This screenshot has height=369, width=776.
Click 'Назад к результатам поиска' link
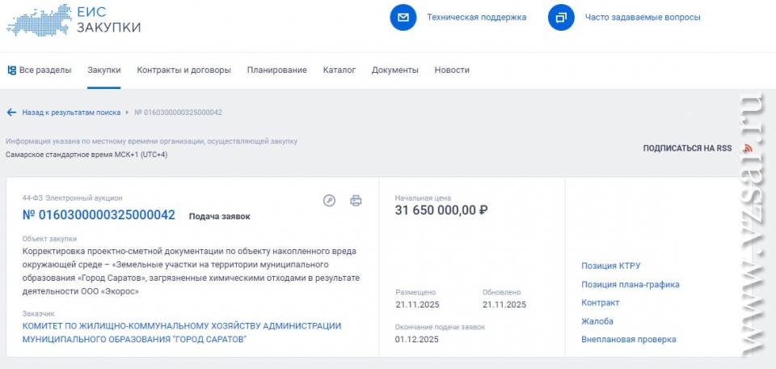pyautogui.click(x=71, y=112)
